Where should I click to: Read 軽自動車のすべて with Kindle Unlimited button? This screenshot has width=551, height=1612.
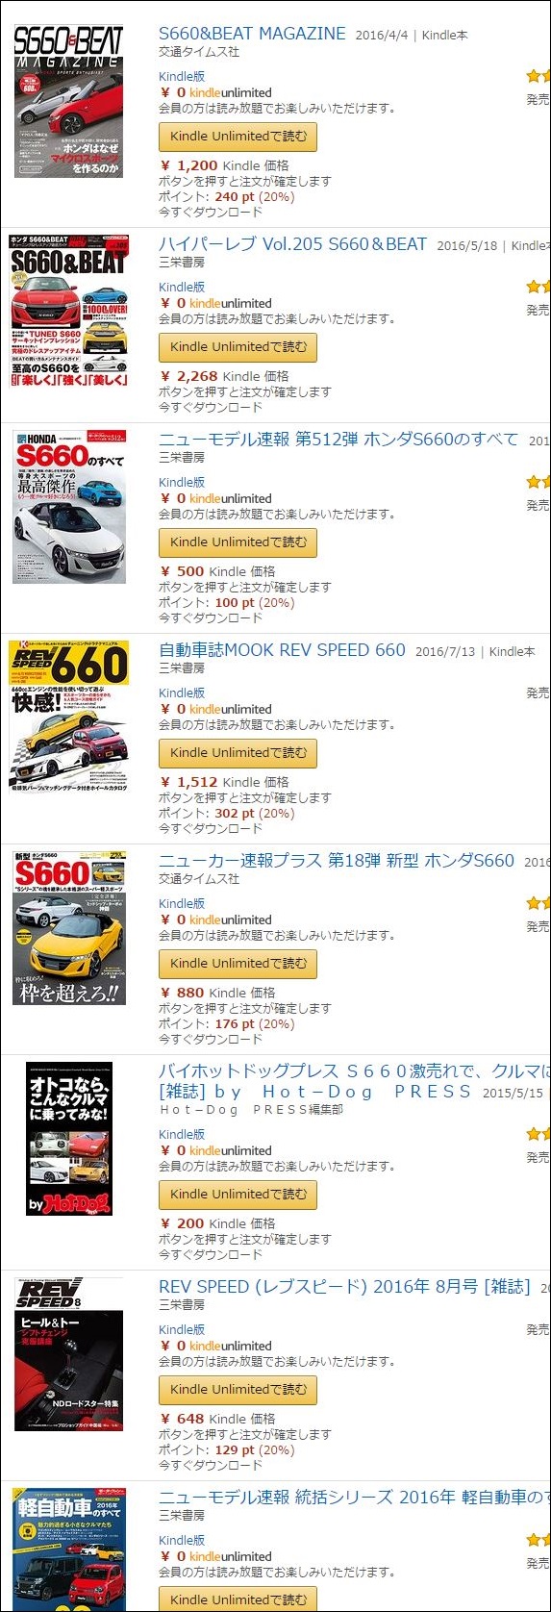tap(238, 1599)
